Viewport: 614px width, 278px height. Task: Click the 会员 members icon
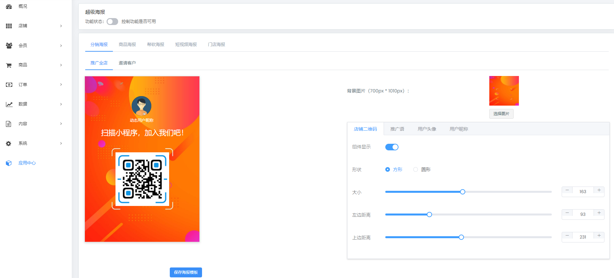click(x=9, y=45)
